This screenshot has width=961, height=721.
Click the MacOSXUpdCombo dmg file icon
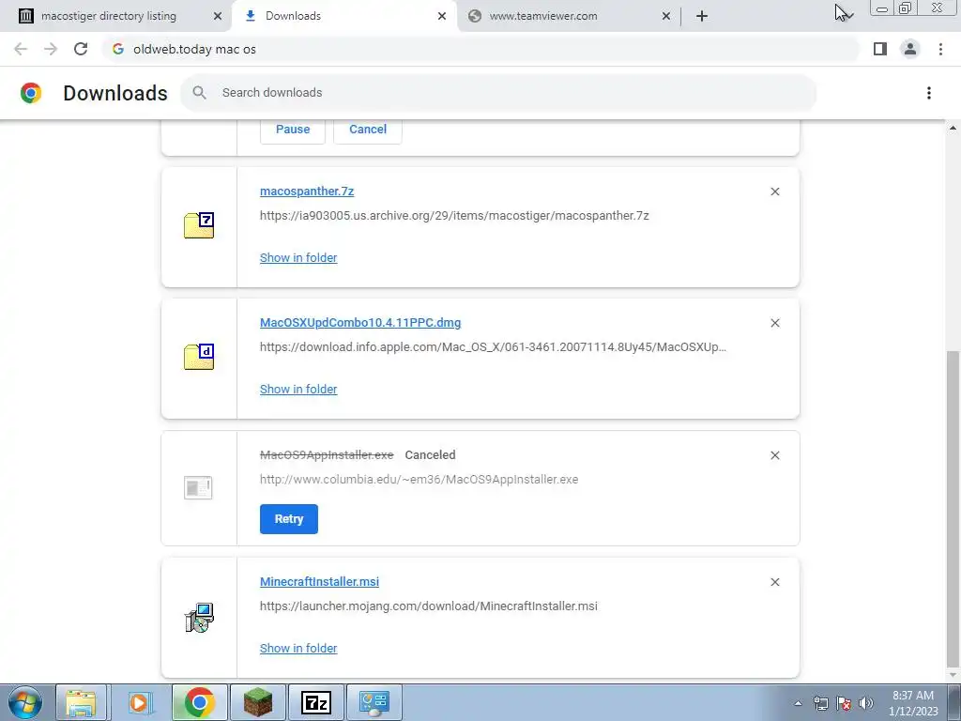coord(199,356)
